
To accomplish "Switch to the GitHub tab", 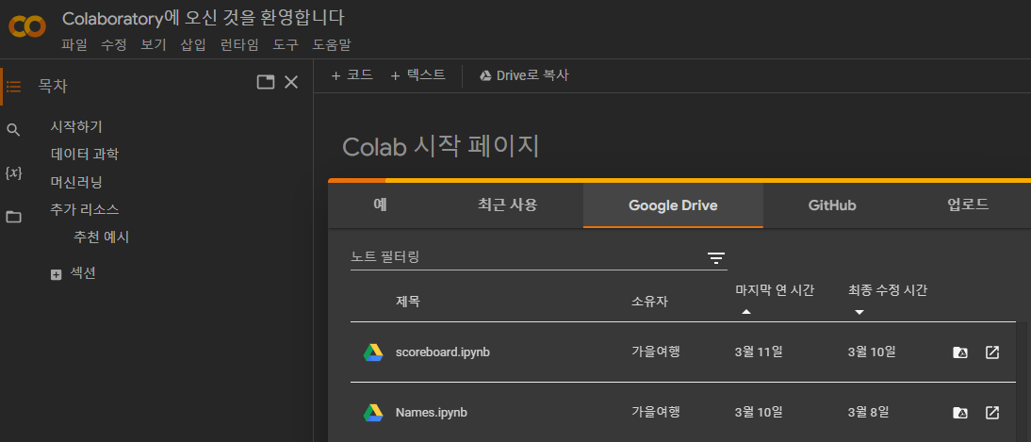I will 832,205.
